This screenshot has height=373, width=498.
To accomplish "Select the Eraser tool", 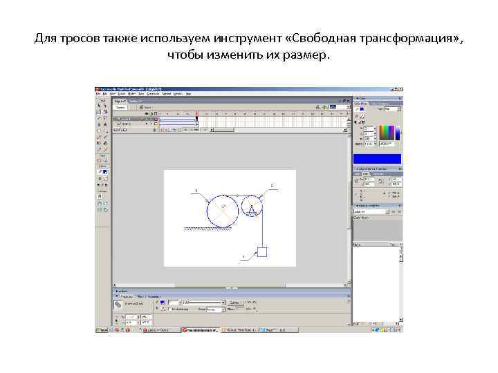I will click(x=105, y=149).
